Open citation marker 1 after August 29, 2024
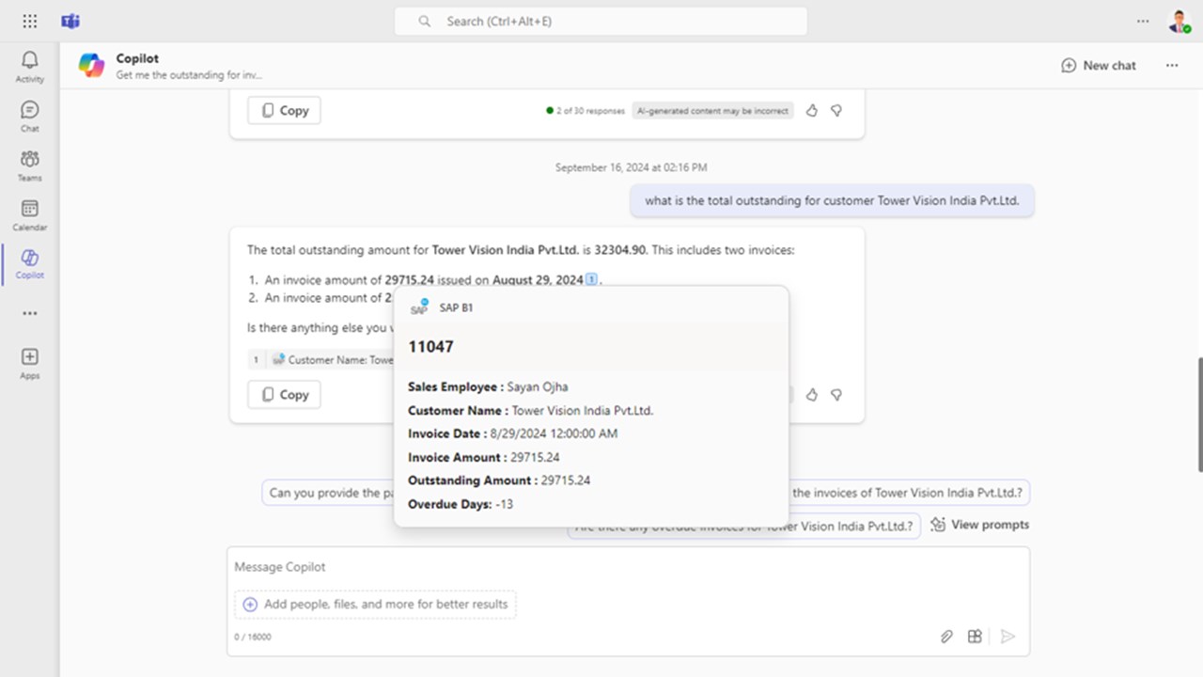This screenshot has width=1203, height=677. 591,279
